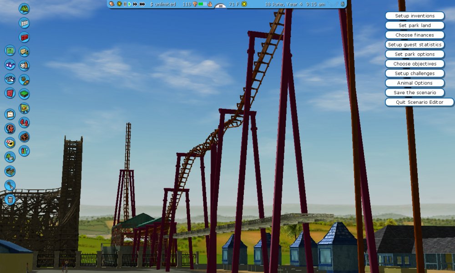Open the white fence icon
455x273 pixels.
coord(24,23)
